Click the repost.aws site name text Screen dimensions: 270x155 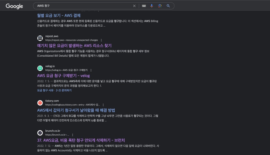point(52,36)
